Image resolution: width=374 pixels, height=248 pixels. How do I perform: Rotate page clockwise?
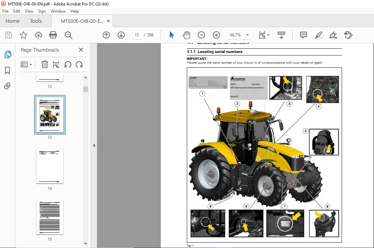point(79,64)
